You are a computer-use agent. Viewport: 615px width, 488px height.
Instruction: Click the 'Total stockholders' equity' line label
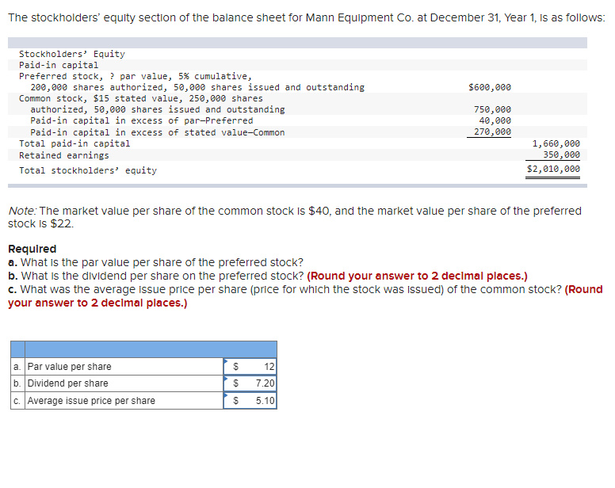tap(88, 170)
